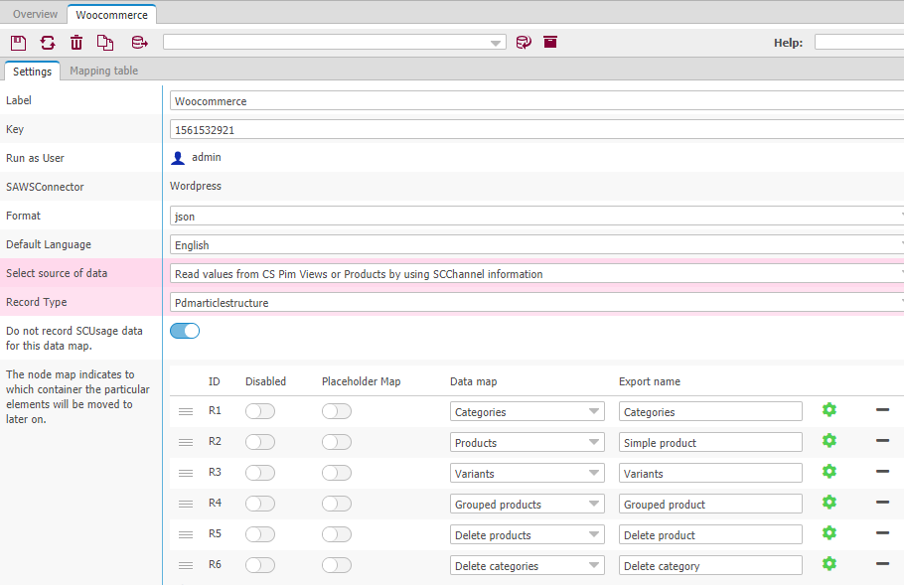Image resolution: width=904 pixels, height=585 pixels.
Task: Open the Default Language dropdown showing English
Action: [x=536, y=245]
